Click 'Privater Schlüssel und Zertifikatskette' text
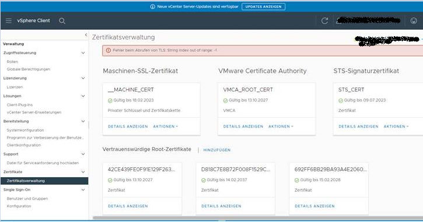Viewport: 423px width, 222px height. [x=144, y=111]
